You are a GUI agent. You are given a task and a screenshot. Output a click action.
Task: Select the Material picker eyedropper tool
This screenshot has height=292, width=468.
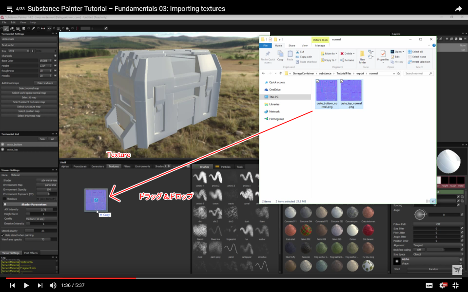pos(33,29)
